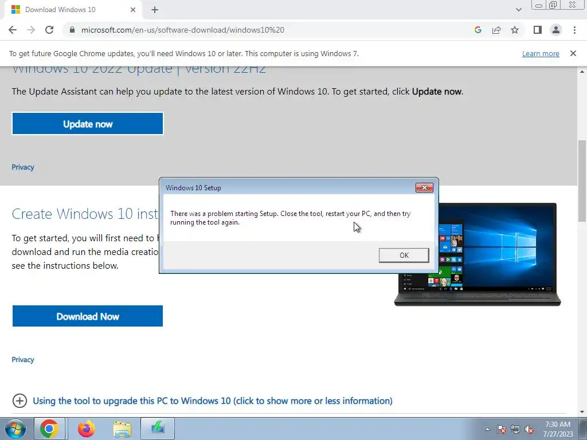Open the tab search chevron

518,10
